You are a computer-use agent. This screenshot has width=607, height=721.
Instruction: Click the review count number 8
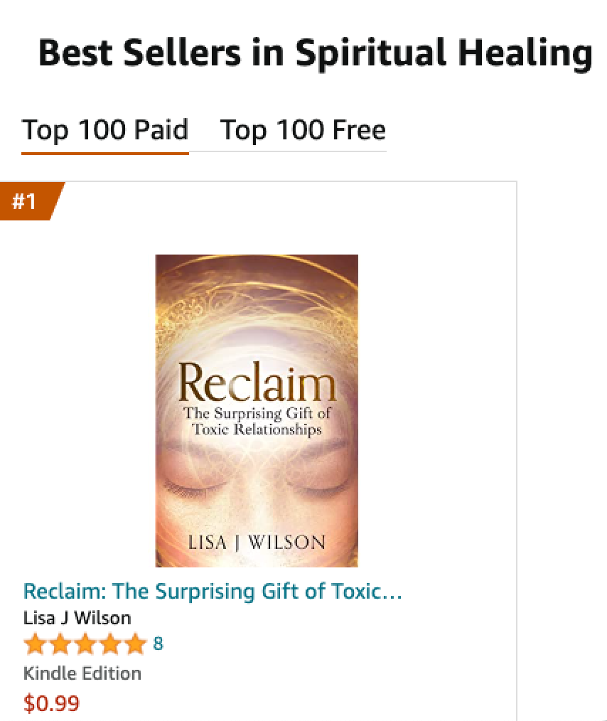tap(158, 644)
